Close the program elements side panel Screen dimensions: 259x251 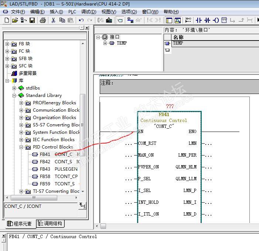(x=87, y=28)
